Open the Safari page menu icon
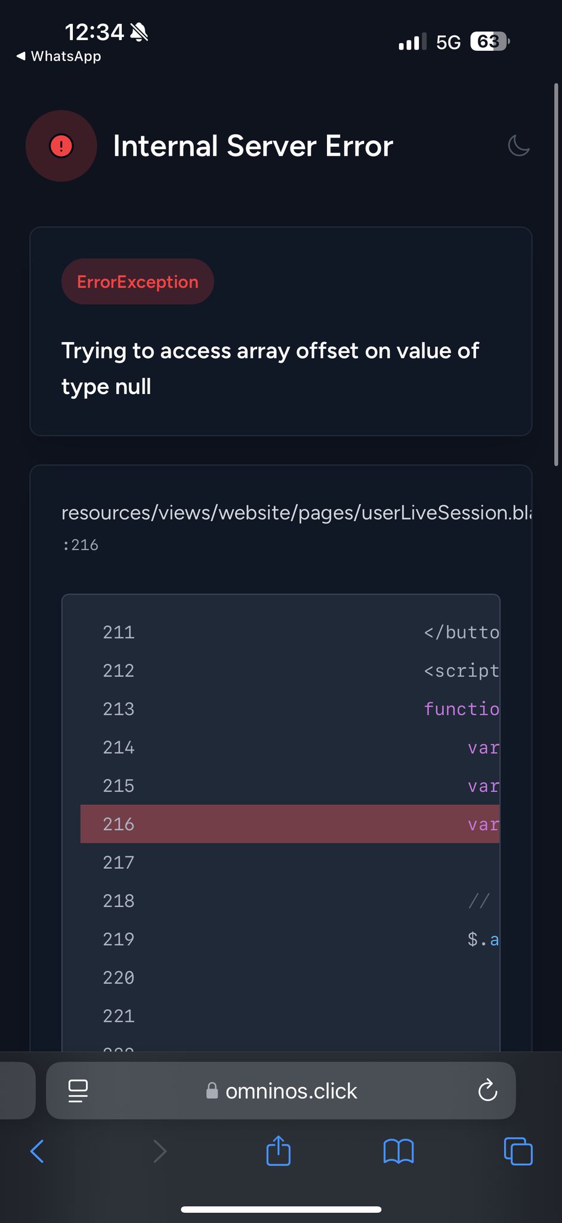Screen dimensions: 562x1223 tap(78, 1090)
